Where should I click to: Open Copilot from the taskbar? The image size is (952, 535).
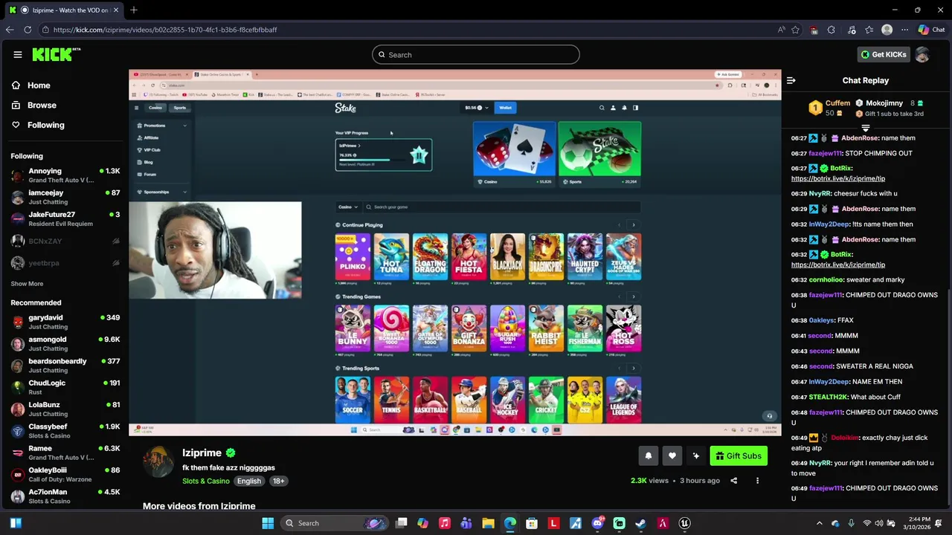point(422,523)
